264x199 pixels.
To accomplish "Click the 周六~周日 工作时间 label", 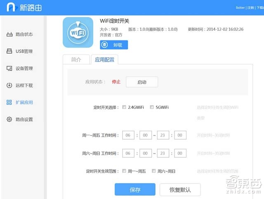I will click(101, 153).
